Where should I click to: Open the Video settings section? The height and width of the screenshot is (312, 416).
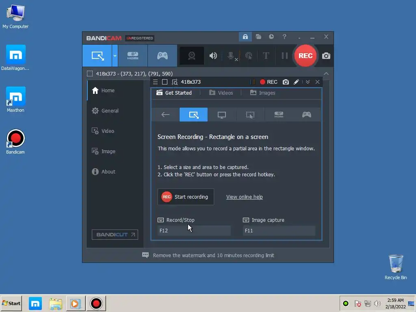click(x=115, y=131)
